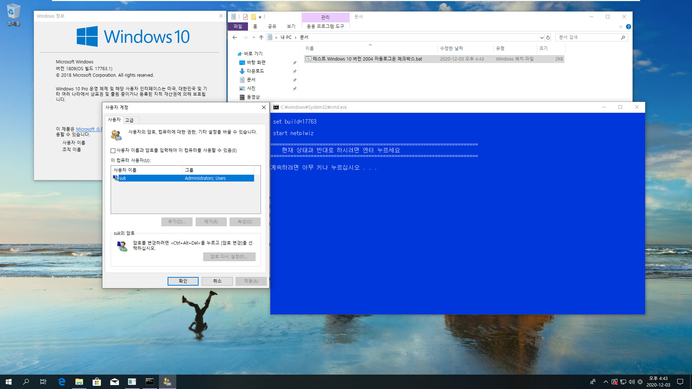Image resolution: width=692 pixels, height=389 pixels.
Task: Open Task View on the taskbar
Action: pyautogui.click(x=43, y=382)
